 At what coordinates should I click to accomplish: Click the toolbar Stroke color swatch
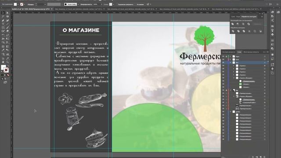pyautogui.click(x=6, y=70)
